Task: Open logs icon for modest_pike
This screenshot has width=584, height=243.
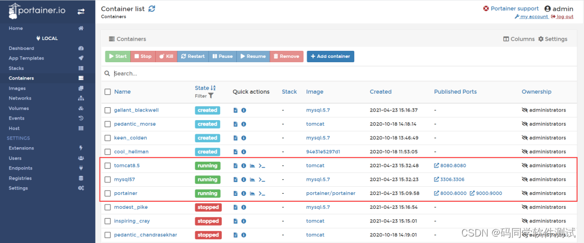Action: [x=235, y=207]
